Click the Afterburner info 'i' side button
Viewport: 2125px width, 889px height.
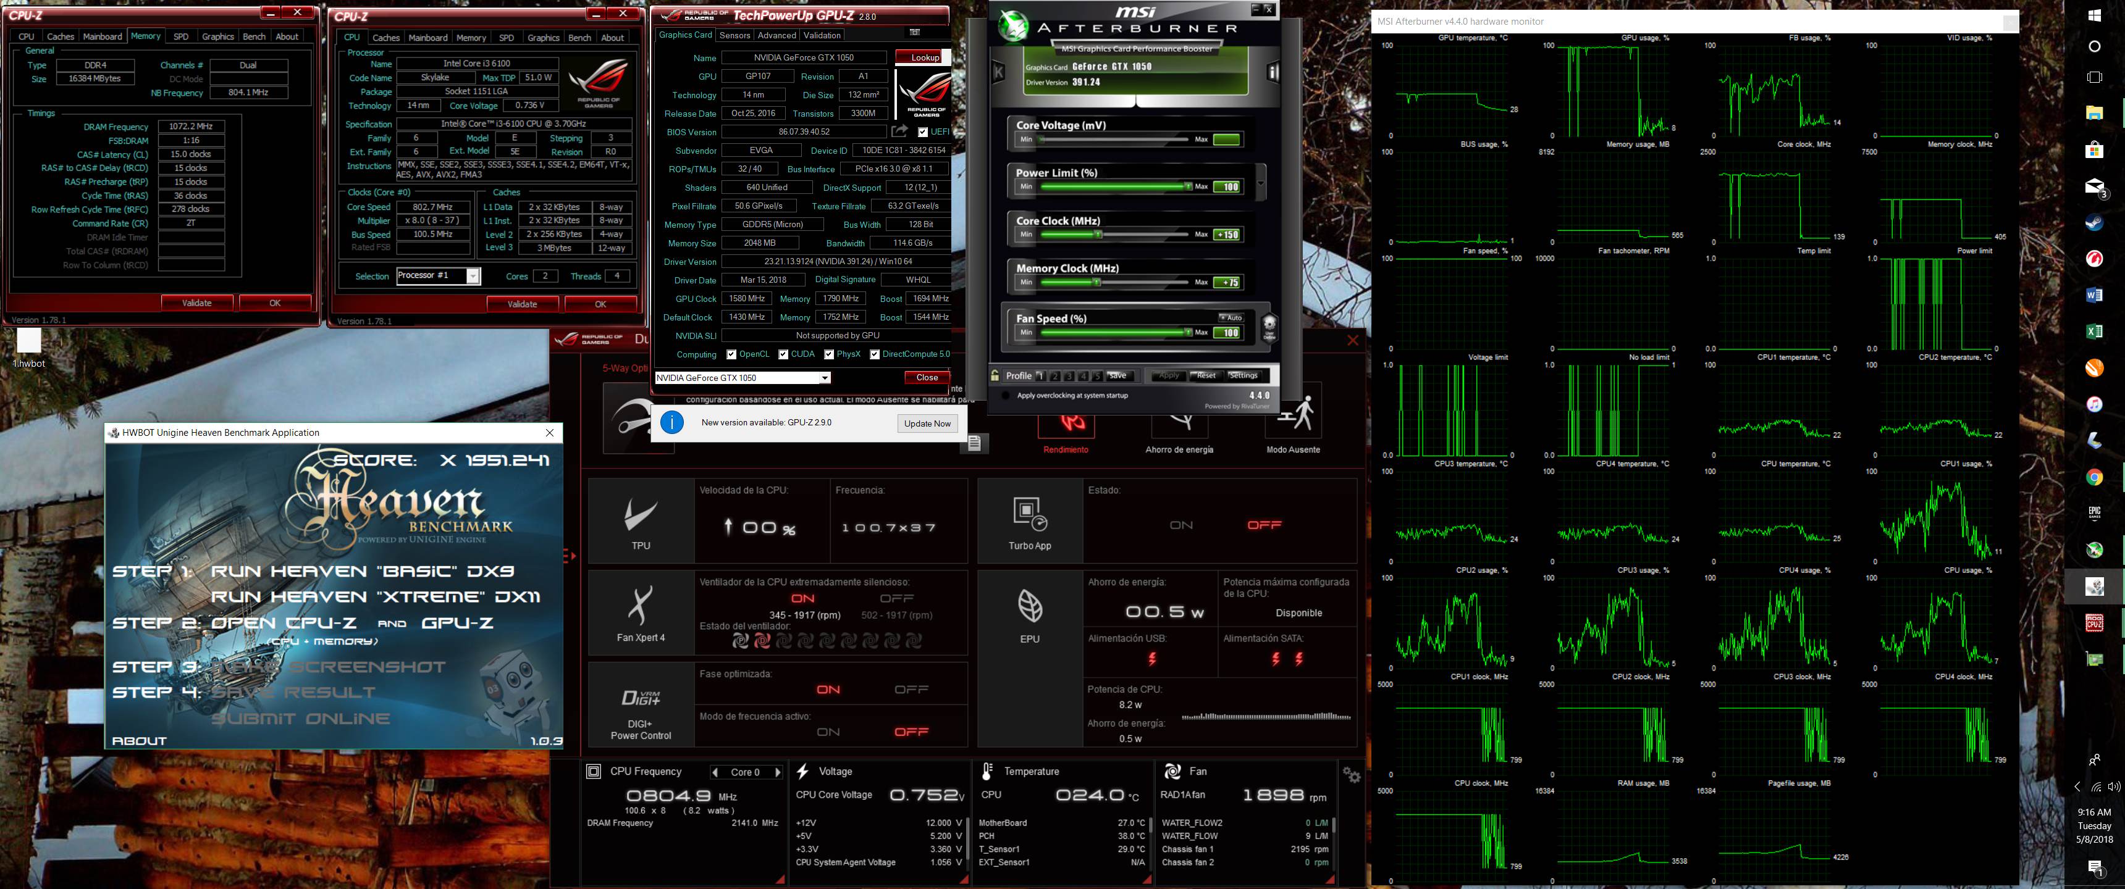[x=1273, y=73]
